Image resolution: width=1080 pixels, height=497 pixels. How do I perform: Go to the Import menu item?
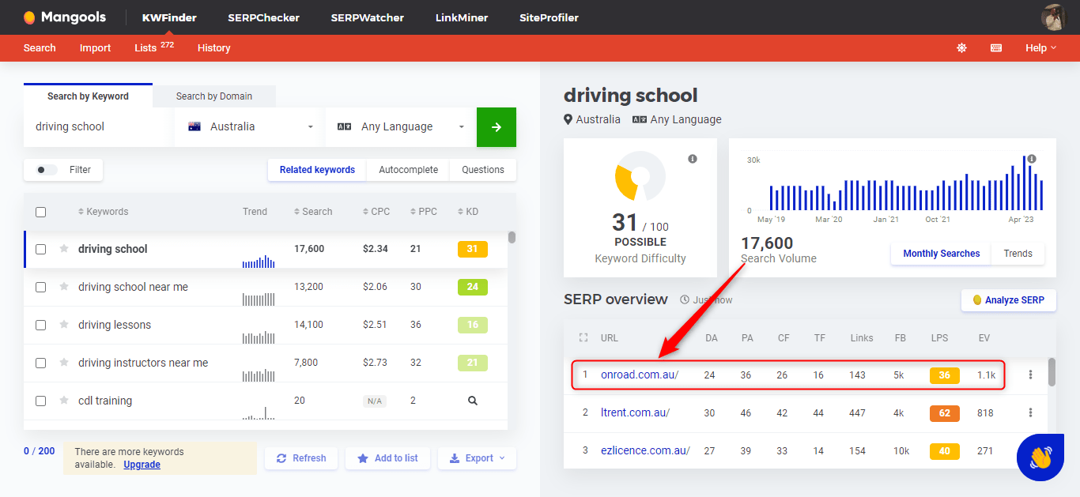95,48
